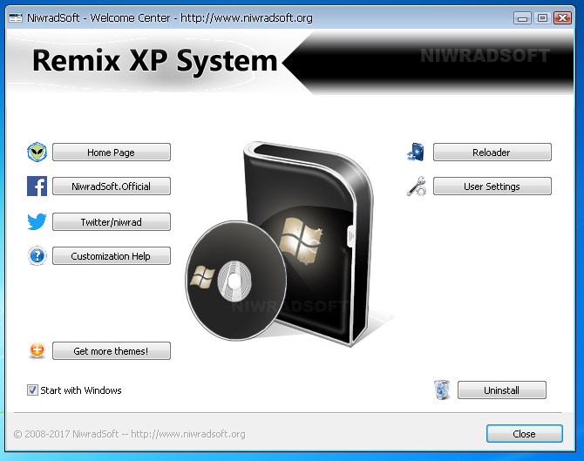Open Customization Help
This screenshot has width=584, height=461.
(x=112, y=256)
